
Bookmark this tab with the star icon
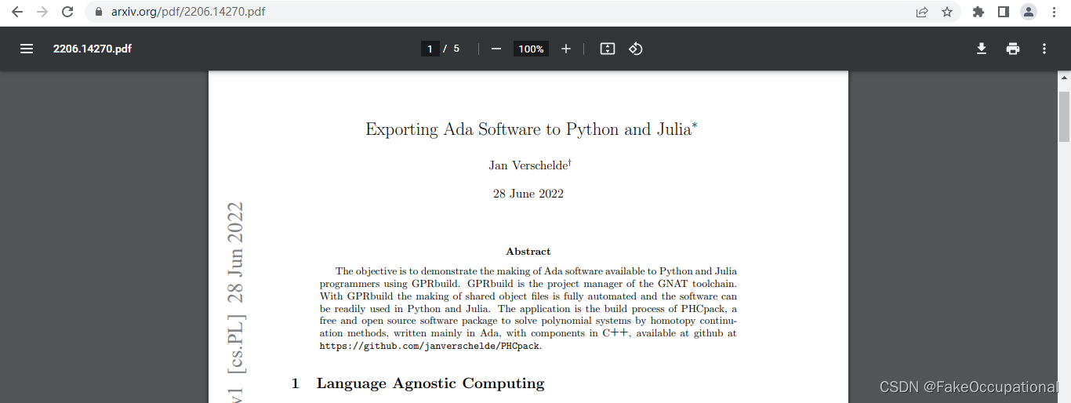[947, 12]
